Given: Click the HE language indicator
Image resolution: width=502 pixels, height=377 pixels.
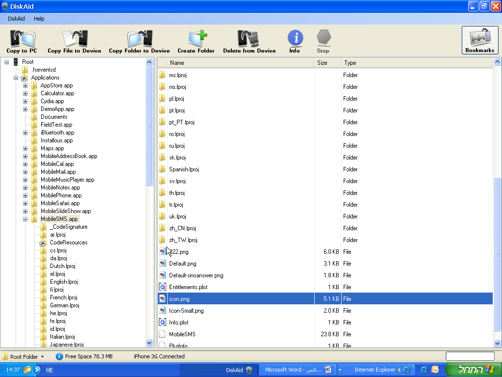Looking at the screenshot, I should click(x=50, y=370).
